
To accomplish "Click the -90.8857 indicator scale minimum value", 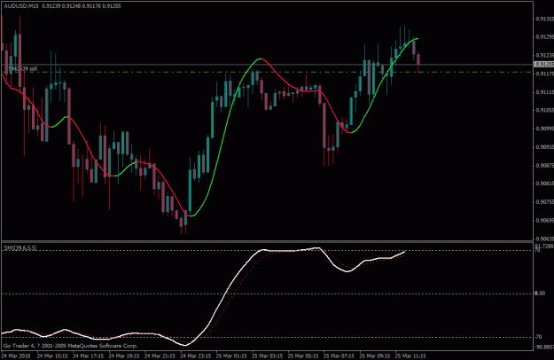I will point(544,347).
